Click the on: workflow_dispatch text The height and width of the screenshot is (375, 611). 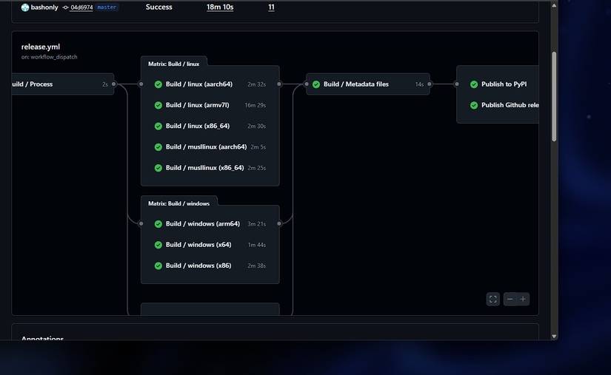coord(49,57)
